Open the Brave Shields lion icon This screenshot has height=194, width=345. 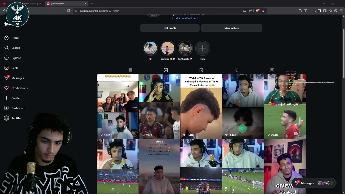click(x=257, y=11)
